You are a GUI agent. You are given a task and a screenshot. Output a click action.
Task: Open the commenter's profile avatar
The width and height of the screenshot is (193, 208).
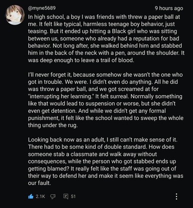pos(15,15)
